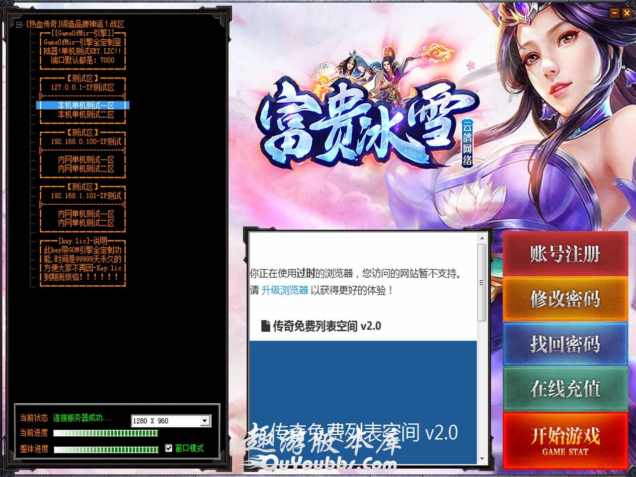Viewport: 636px width, 477px height.
Task: Open 修改密码 to change password
Action: click(x=565, y=299)
